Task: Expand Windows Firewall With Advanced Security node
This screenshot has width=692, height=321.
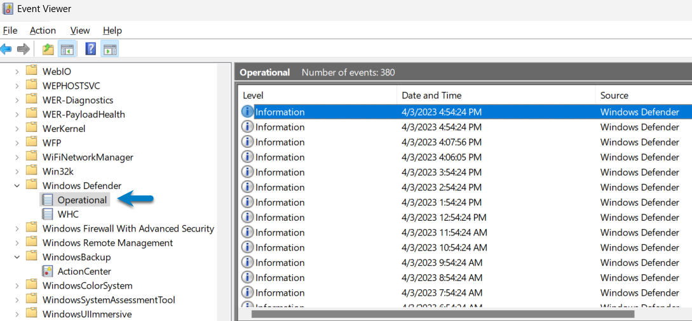Action: 17,228
